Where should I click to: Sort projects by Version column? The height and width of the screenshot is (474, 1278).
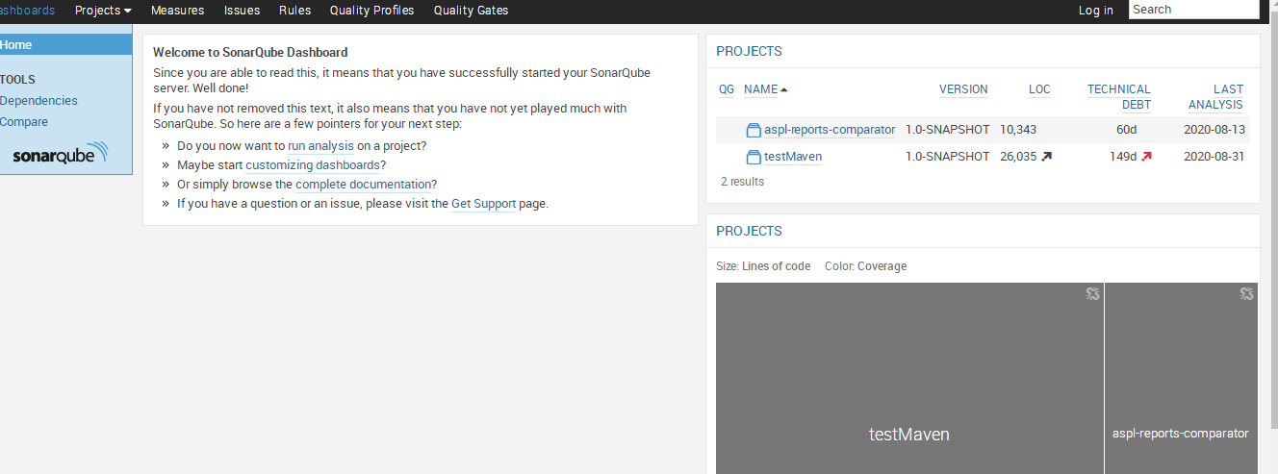click(963, 89)
